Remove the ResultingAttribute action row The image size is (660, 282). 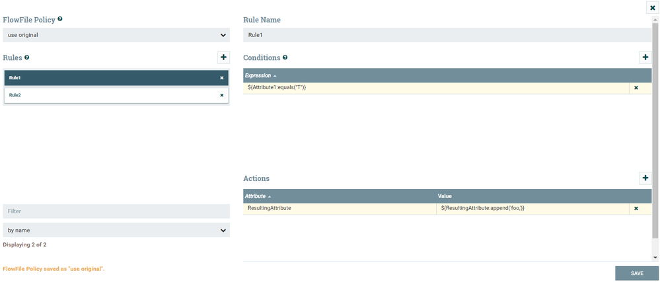(x=636, y=208)
